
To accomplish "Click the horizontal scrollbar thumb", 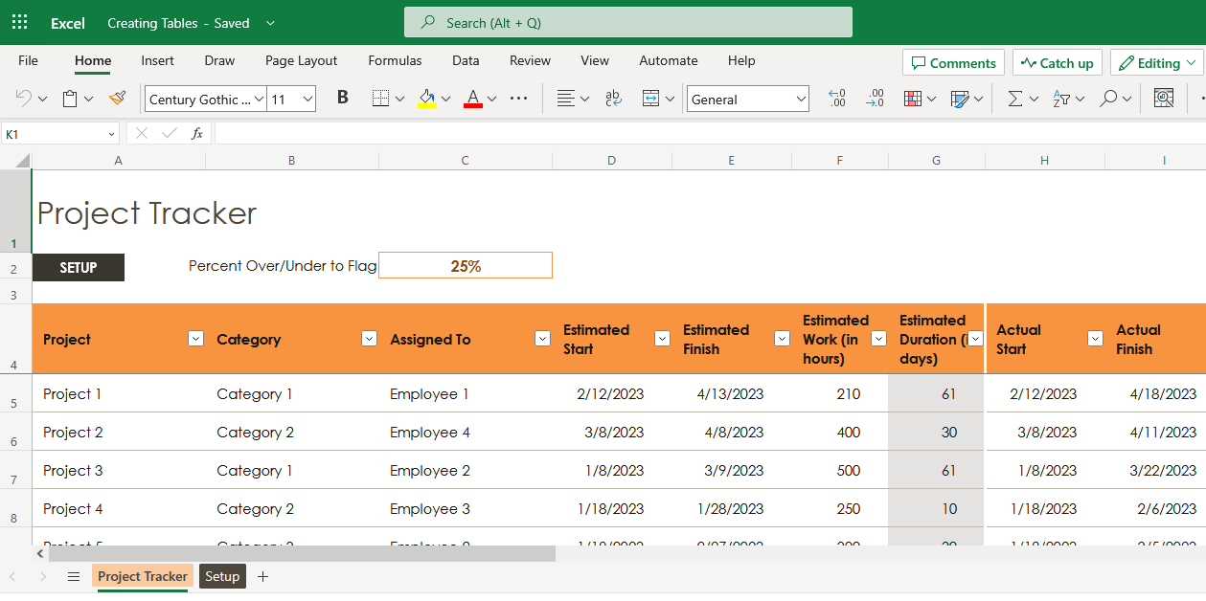I will pyautogui.click(x=302, y=553).
